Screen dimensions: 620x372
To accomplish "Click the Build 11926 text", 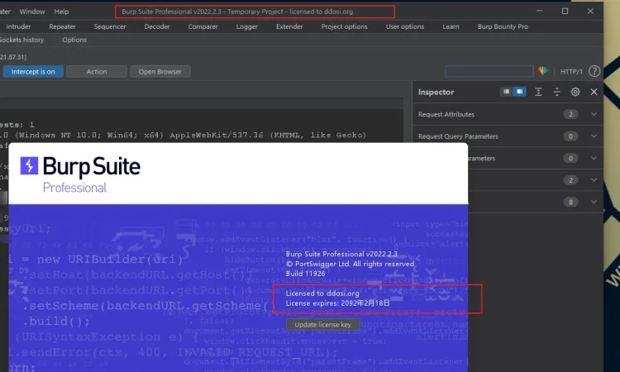I will (x=305, y=274).
